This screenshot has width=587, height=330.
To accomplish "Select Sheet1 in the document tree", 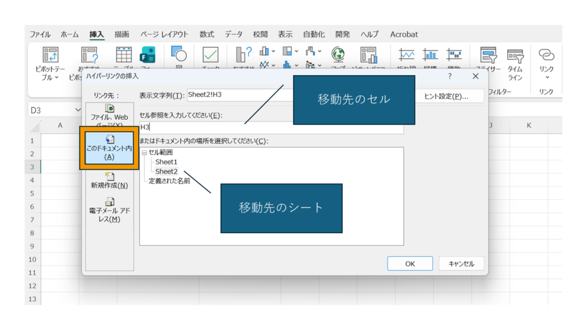I will pos(166,162).
